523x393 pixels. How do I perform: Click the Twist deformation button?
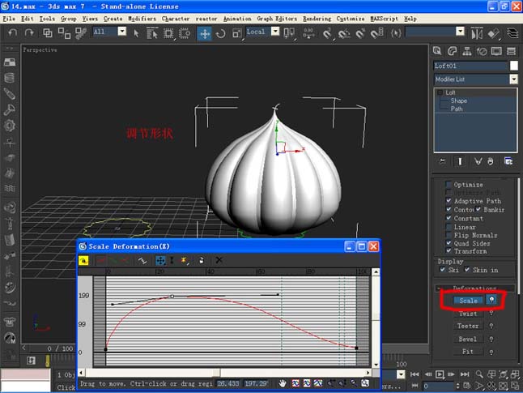coord(468,313)
